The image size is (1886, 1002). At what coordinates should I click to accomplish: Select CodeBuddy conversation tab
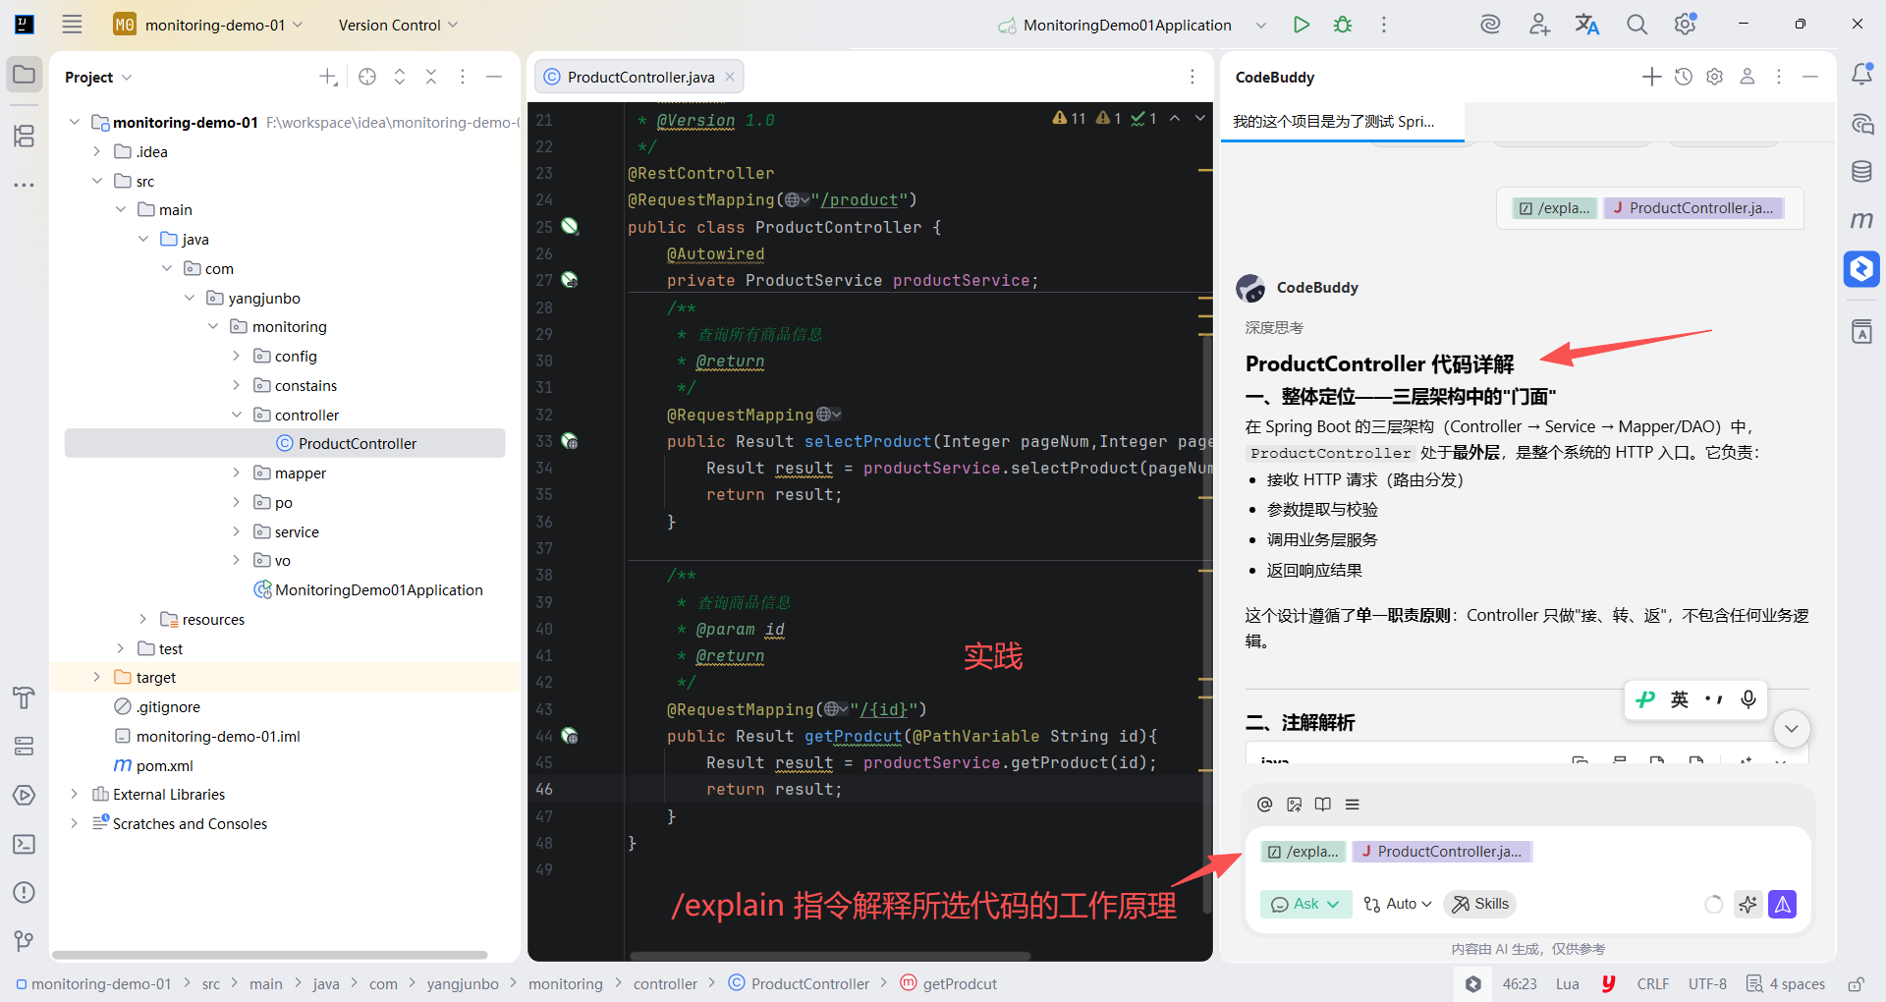click(1342, 122)
